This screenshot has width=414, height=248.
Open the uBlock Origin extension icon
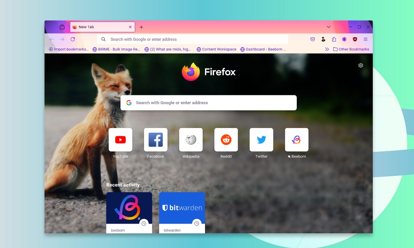pos(354,39)
